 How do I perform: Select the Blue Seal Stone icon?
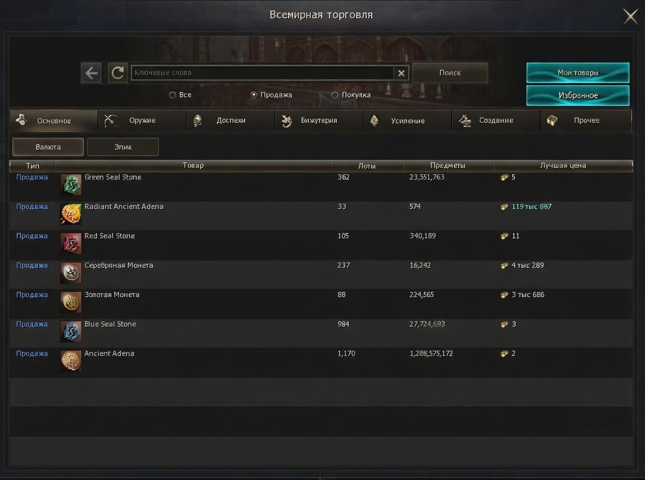click(71, 332)
